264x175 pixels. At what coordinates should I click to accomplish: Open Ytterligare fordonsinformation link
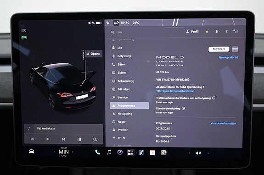pos(175,91)
